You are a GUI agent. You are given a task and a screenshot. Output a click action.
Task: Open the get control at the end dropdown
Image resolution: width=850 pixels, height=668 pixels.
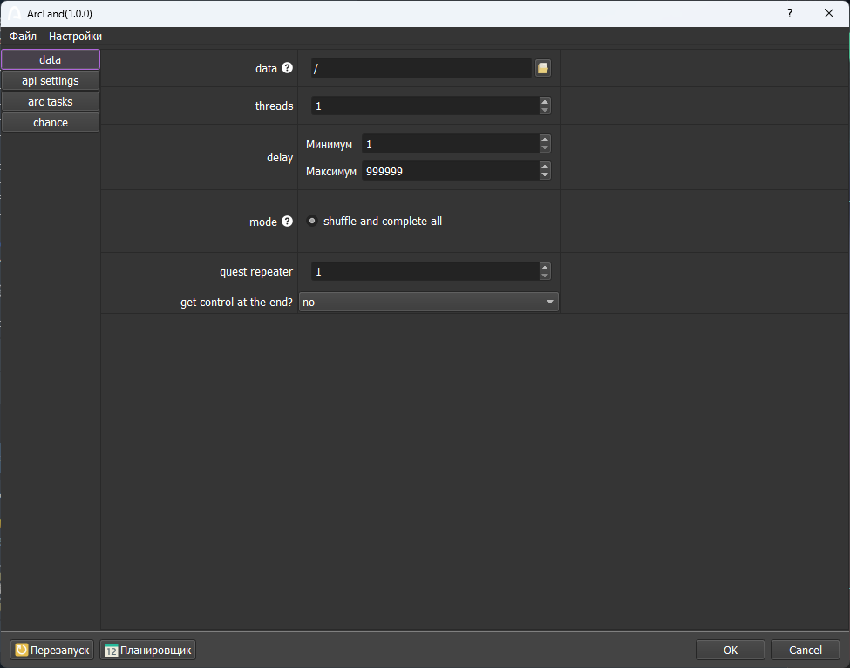pyautogui.click(x=428, y=302)
